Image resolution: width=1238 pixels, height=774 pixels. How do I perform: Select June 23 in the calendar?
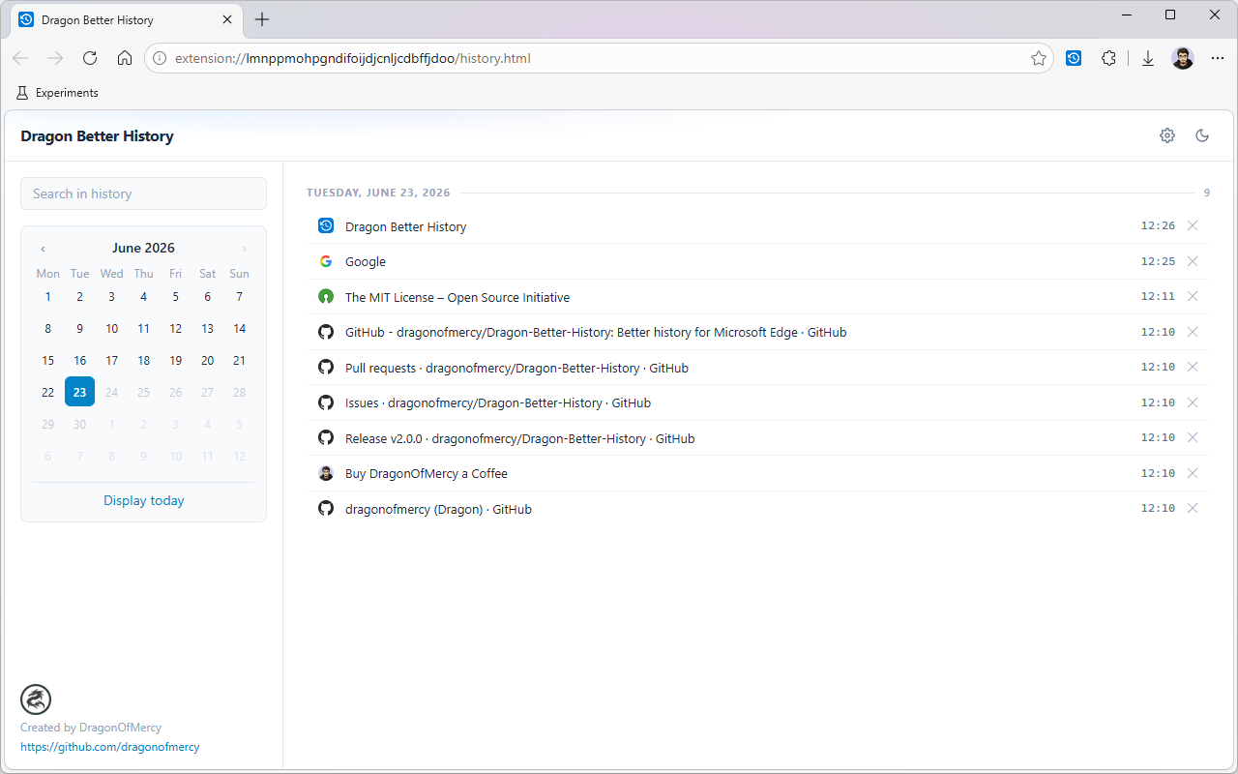79,392
